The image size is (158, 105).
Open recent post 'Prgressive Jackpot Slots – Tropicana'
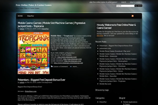[118, 80]
